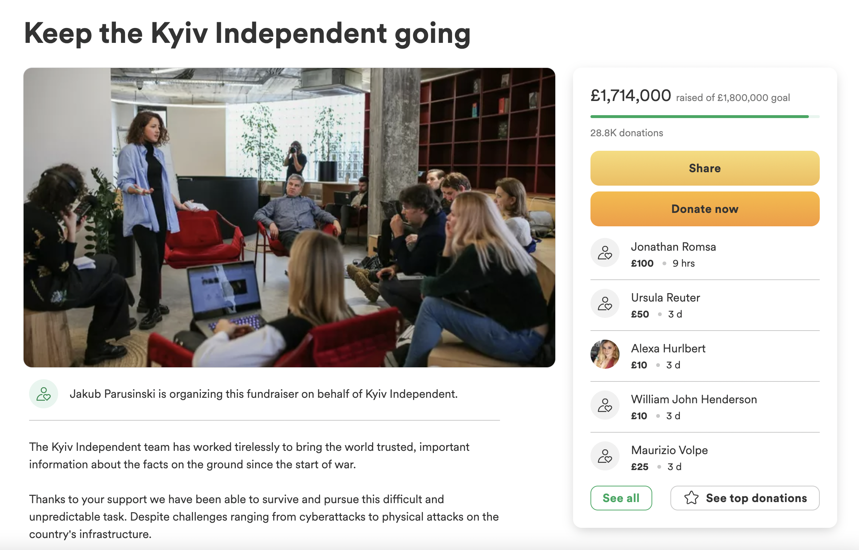View the See top donations list
The image size is (859, 550).
pos(745,498)
